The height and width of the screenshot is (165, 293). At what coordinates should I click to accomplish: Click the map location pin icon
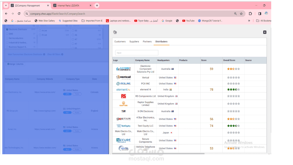click(x=115, y=32)
